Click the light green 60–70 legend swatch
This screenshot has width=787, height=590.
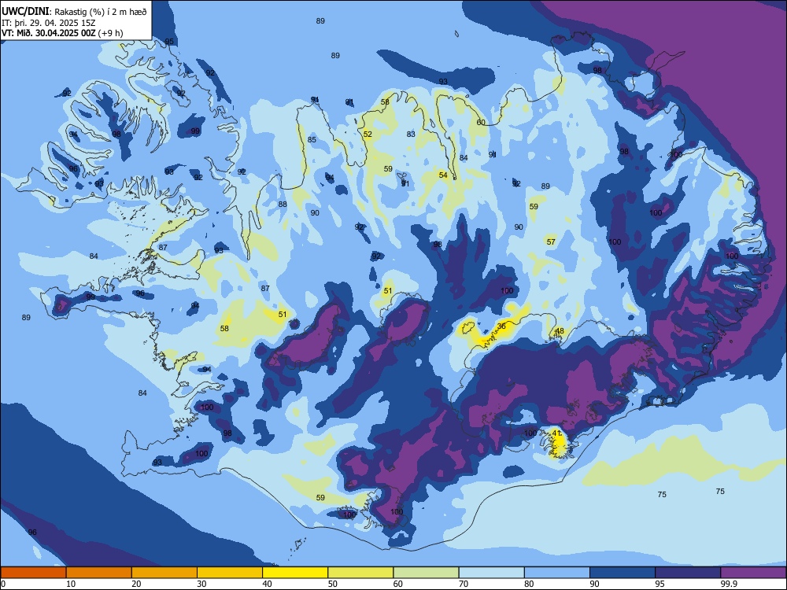pyautogui.click(x=426, y=573)
